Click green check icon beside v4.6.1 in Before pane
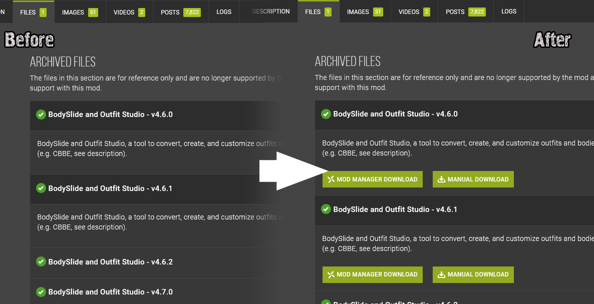594x304 pixels. pyautogui.click(x=41, y=188)
